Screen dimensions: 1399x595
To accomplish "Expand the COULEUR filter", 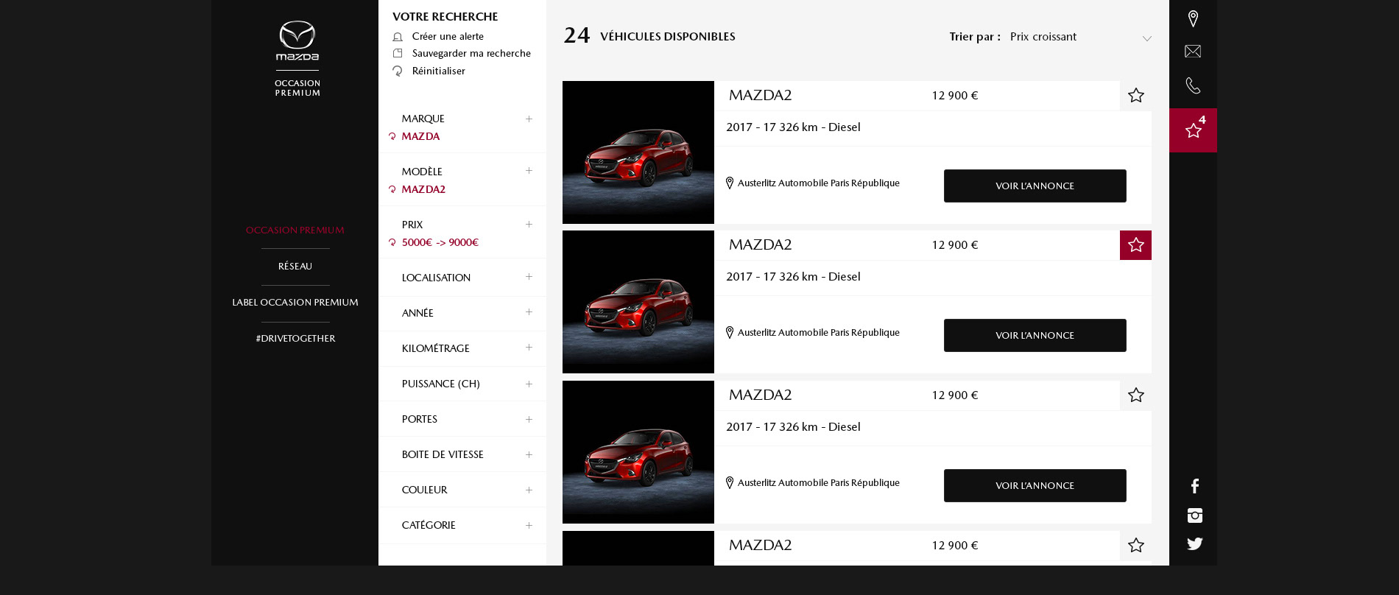I will tap(529, 490).
